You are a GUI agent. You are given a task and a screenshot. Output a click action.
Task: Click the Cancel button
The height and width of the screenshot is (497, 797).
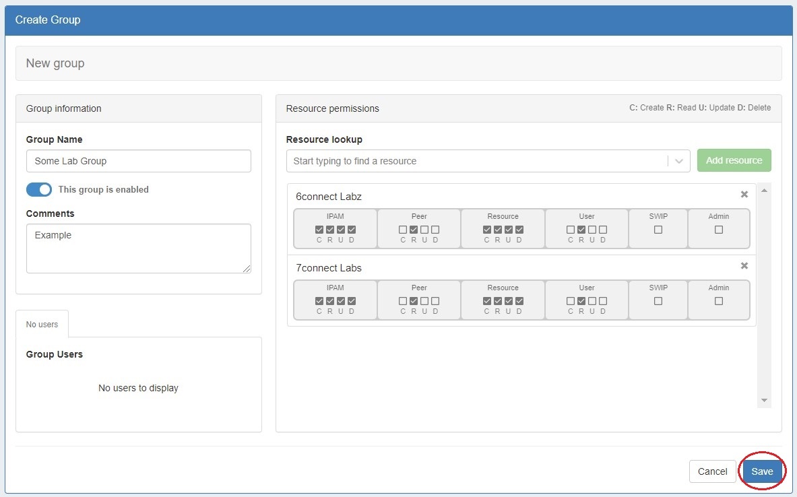(x=712, y=471)
